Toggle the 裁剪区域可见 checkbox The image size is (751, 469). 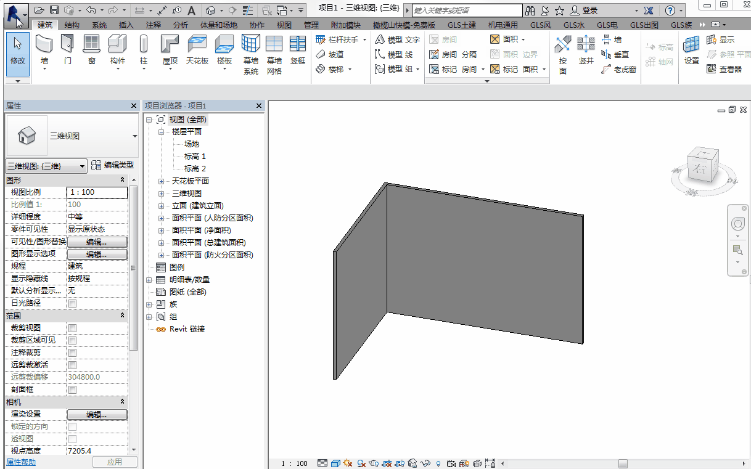tap(73, 340)
